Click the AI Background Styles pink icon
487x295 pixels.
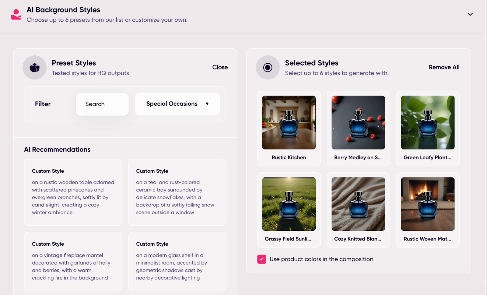pyautogui.click(x=16, y=14)
